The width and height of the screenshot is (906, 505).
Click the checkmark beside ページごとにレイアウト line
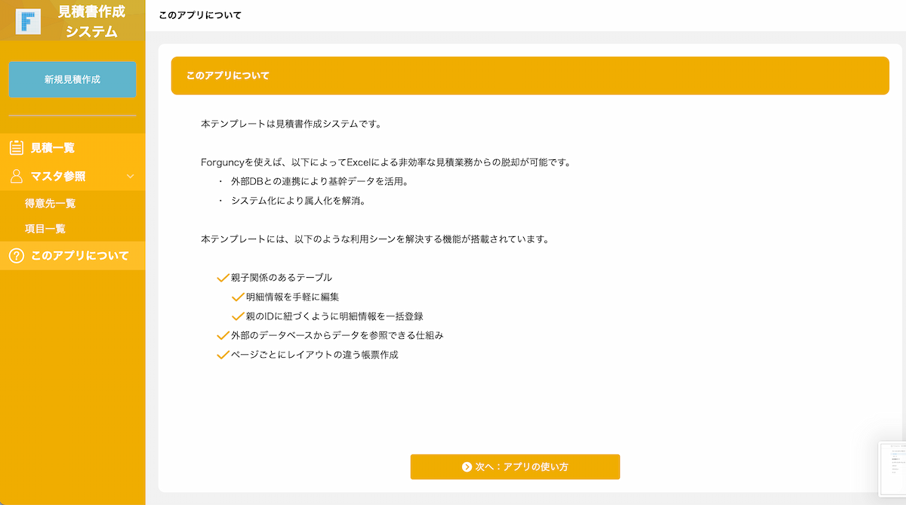(223, 355)
